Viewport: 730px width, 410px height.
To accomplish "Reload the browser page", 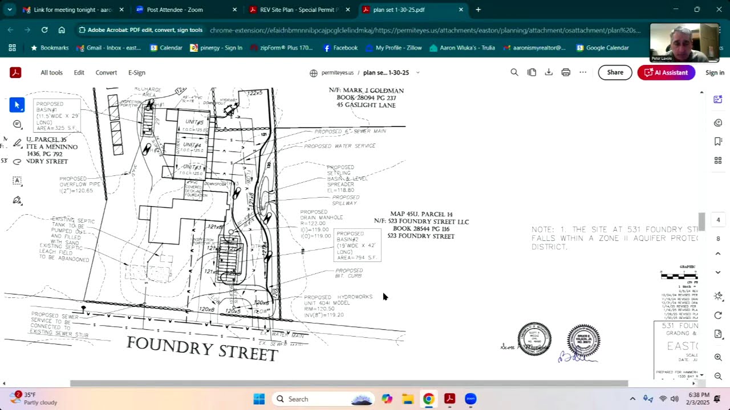I will 44,30.
